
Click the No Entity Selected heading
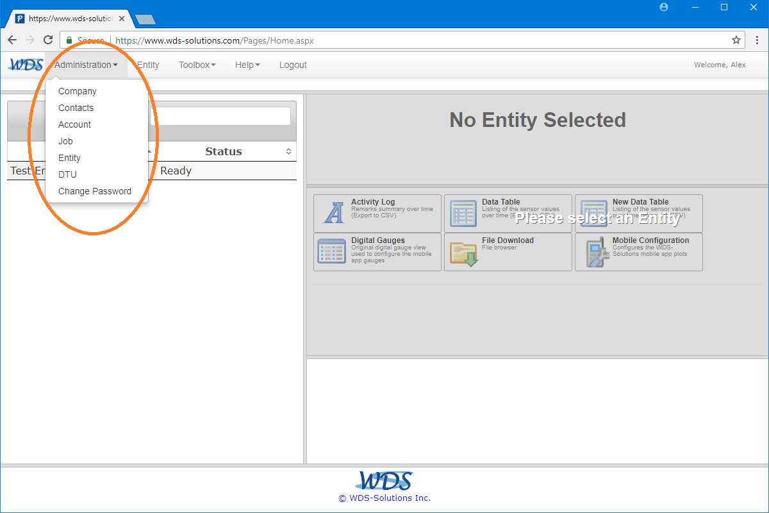pyautogui.click(x=538, y=120)
